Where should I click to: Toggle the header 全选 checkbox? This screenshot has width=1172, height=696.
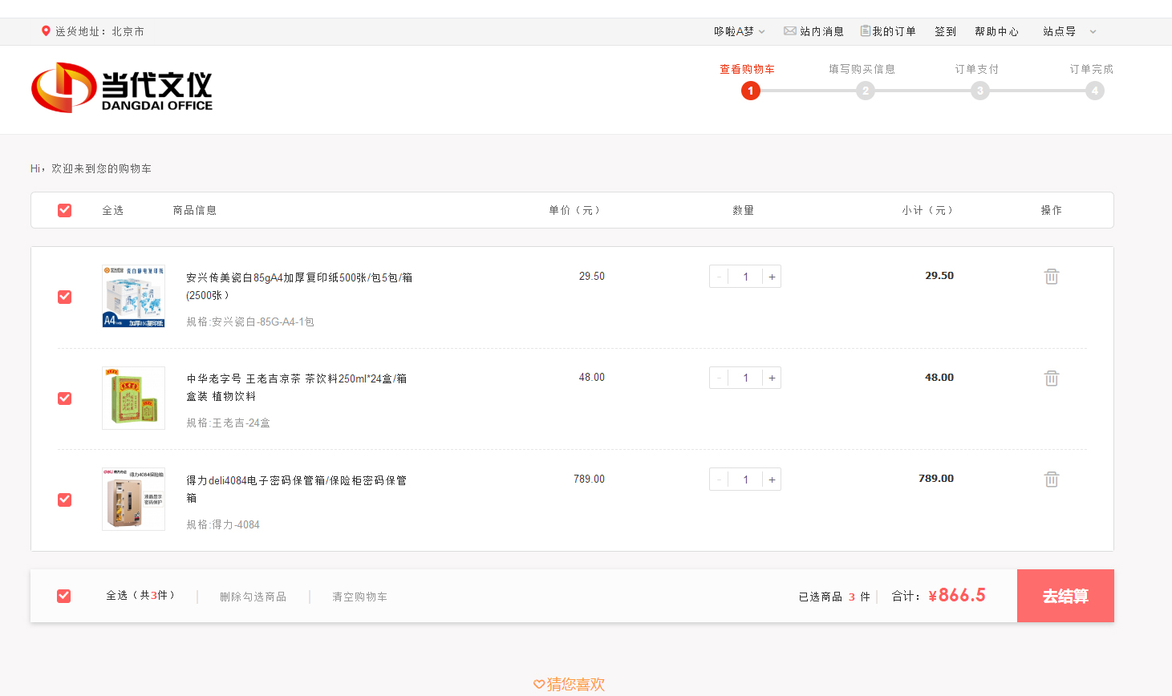[65, 210]
